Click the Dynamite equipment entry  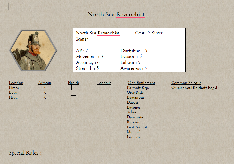(x=135, y=117)
